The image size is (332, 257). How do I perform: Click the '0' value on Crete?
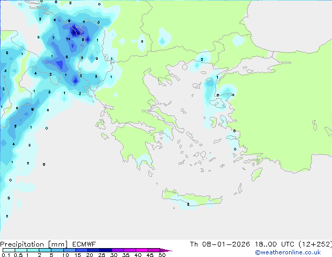(188, 205)
